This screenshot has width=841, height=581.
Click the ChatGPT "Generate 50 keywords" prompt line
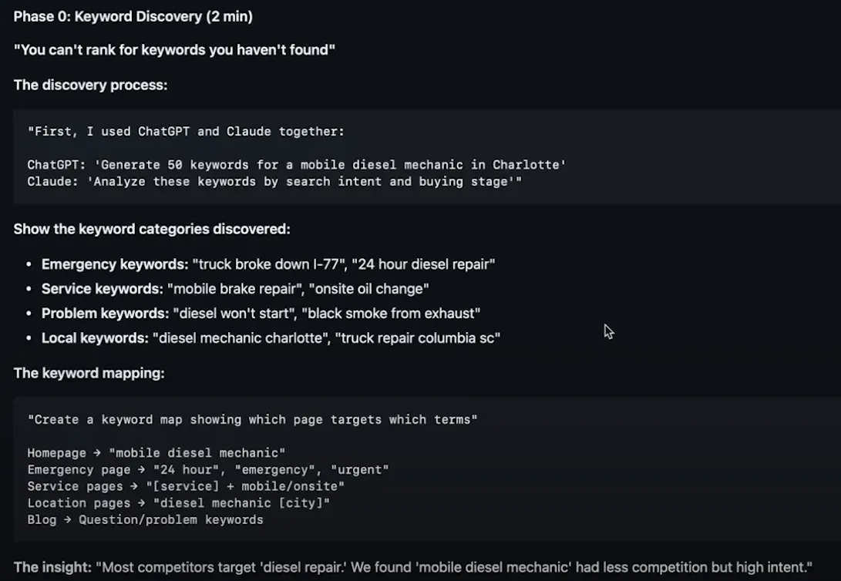297,165
